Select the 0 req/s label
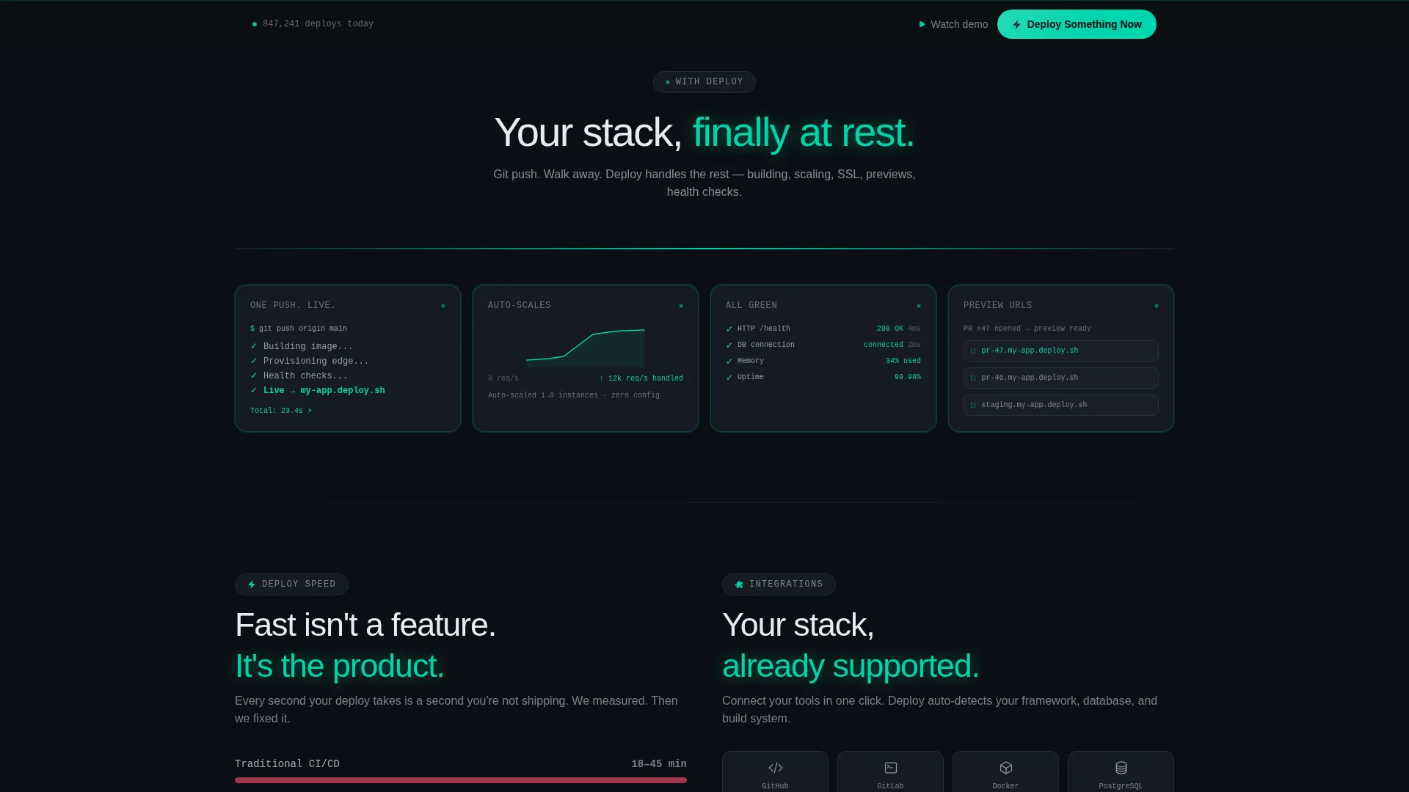The image size is (1409, 792). pos(503,378)
